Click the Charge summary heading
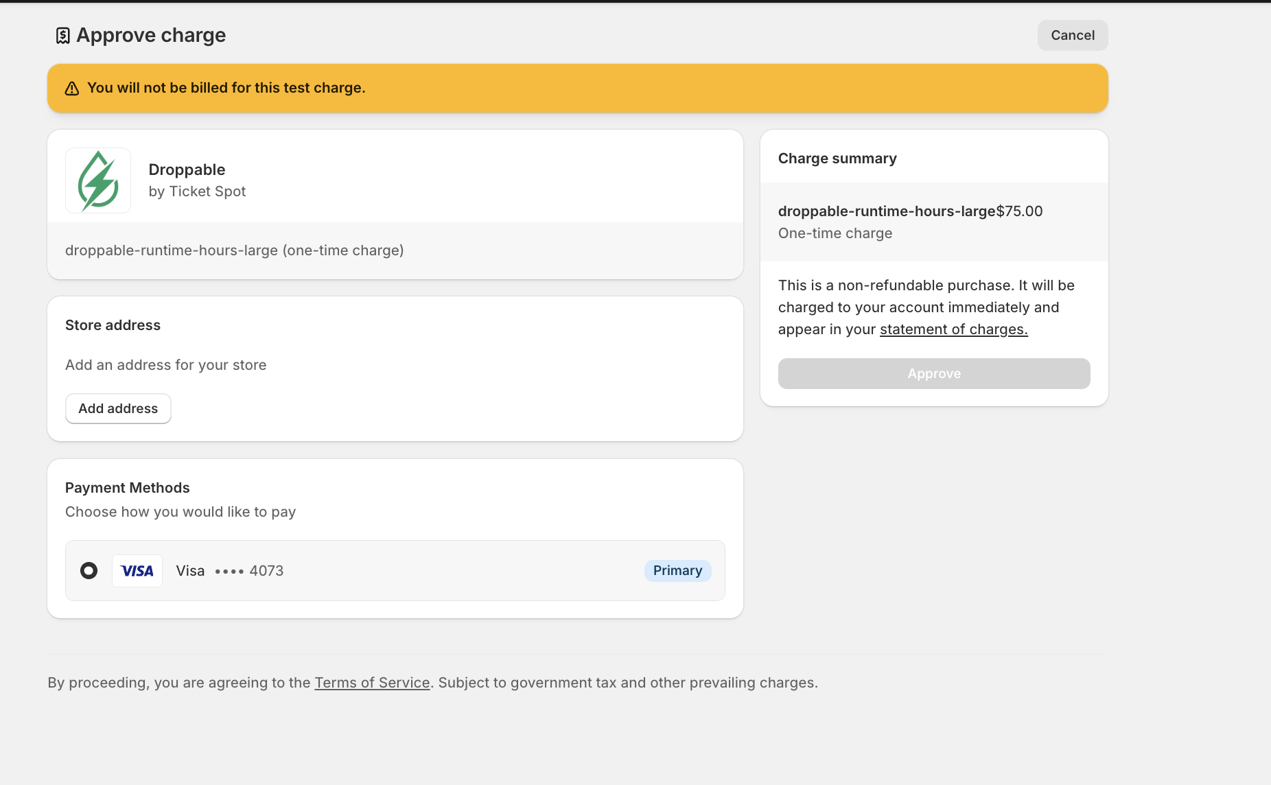 [x=837, y=159]
